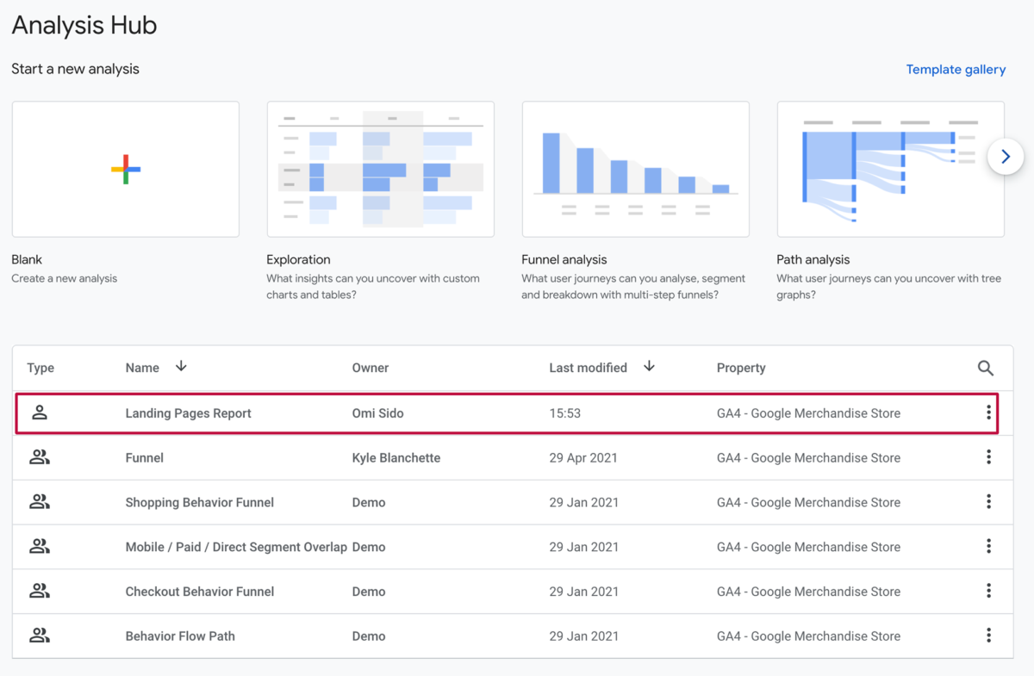Open Mobile / Paid / Direct Segment Overlap
This screenshot has height=676, width=1034.
click(x=236, y=548)
